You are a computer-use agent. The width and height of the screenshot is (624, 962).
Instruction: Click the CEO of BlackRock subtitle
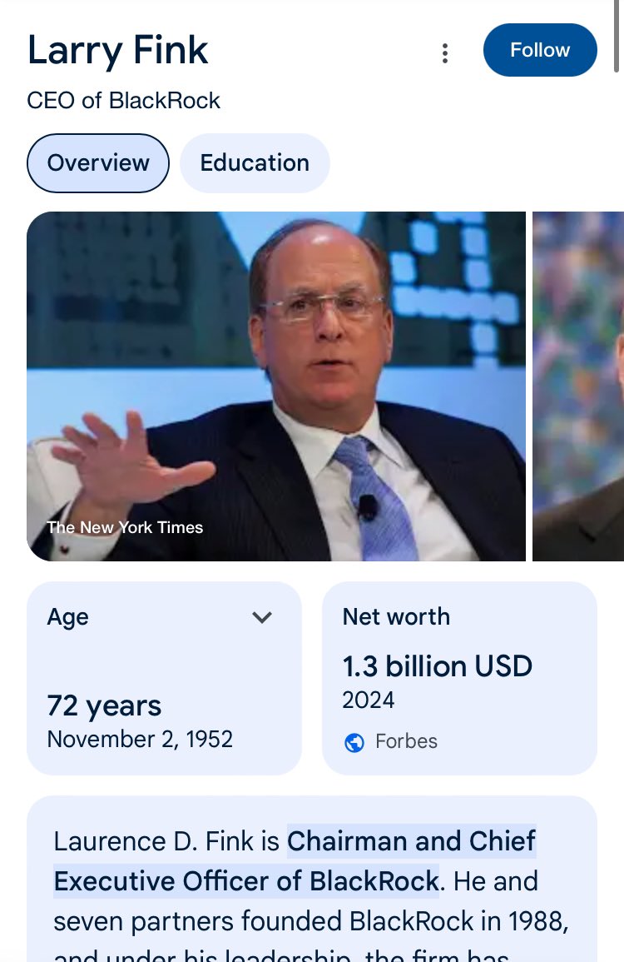click(x=124, y=101)
